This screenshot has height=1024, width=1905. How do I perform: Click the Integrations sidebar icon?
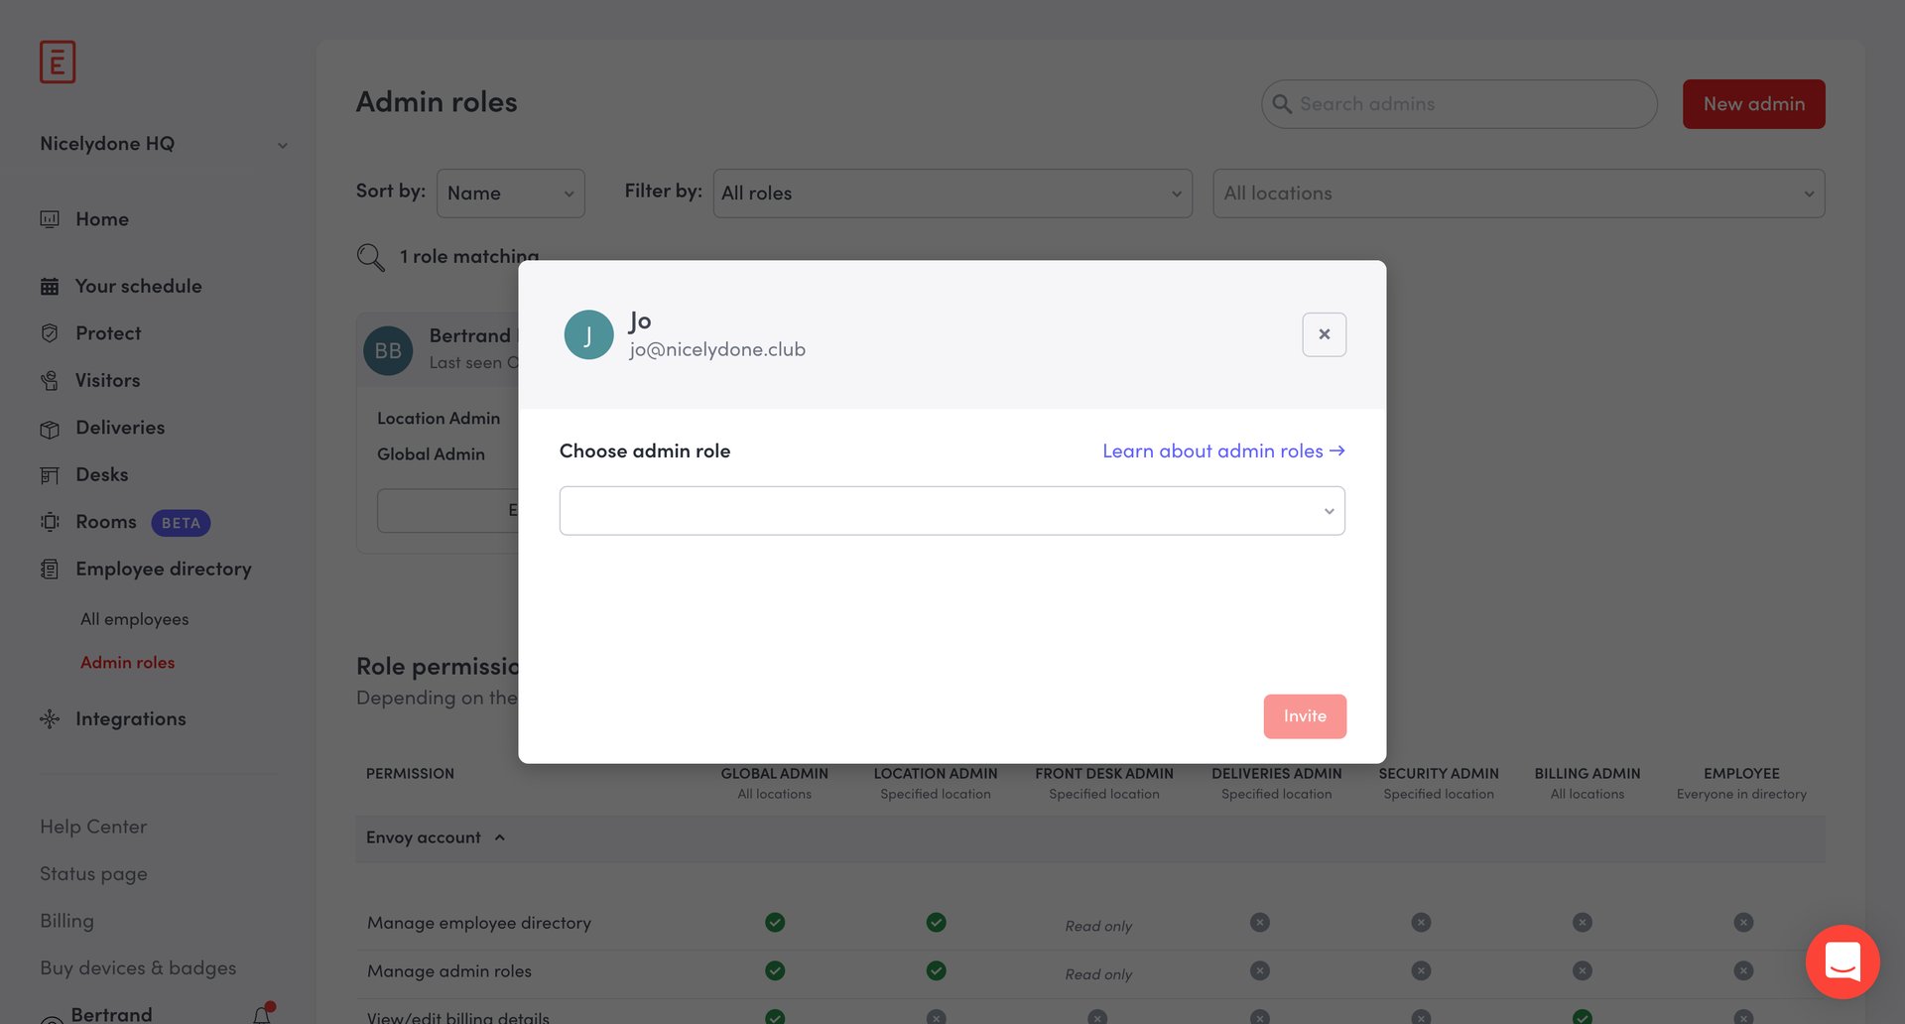click(51, 718)
